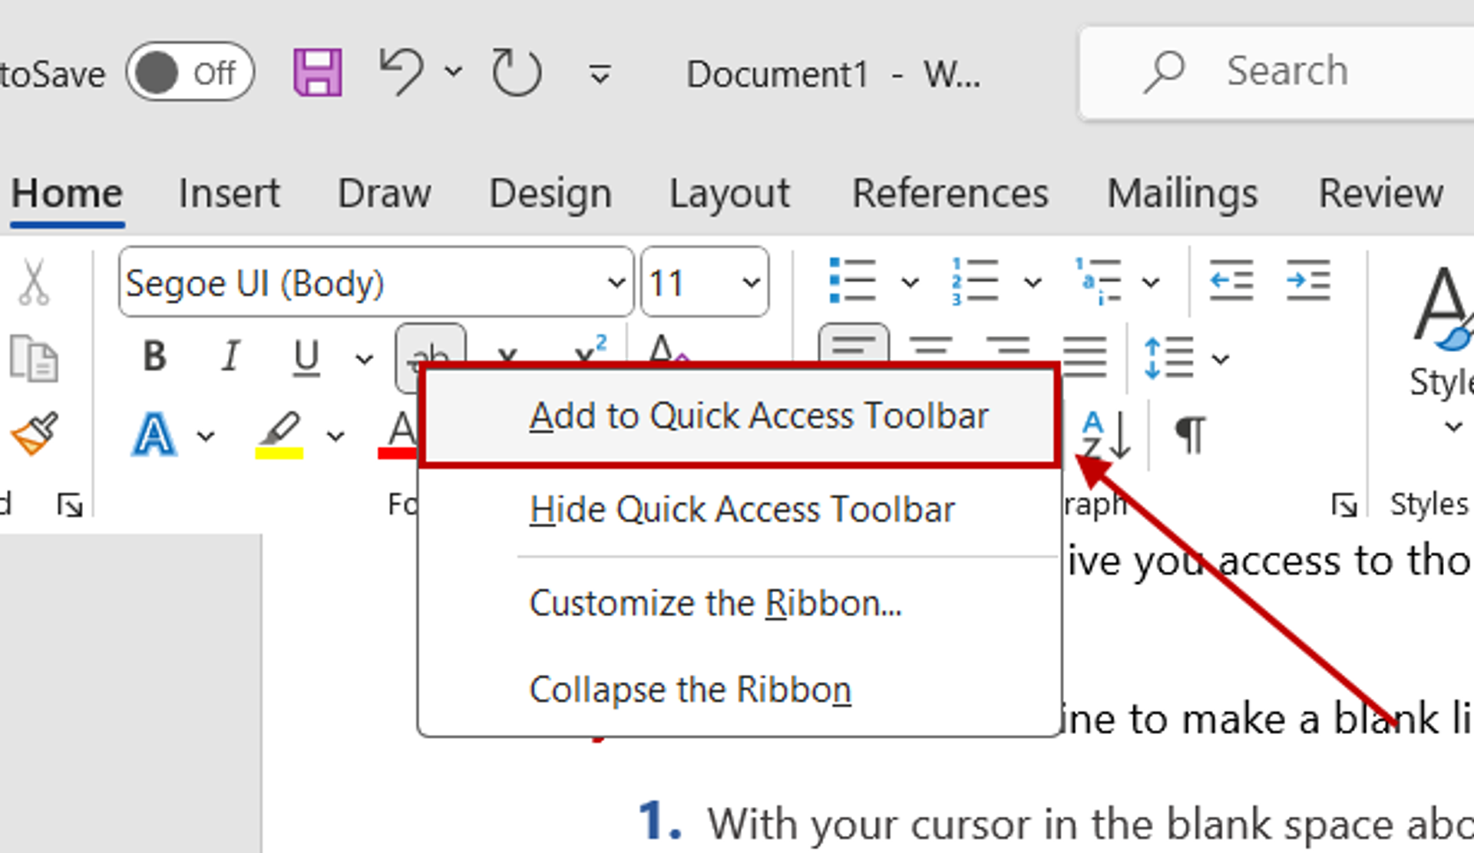Open the font name combo box
Image resolution: width=1474 pixels, height=853 pixels.
point(376,282)
